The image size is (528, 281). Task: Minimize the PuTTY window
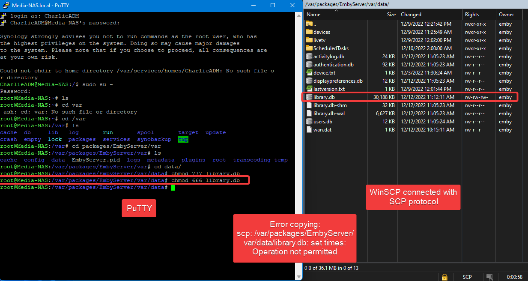(x=253, y=5)
